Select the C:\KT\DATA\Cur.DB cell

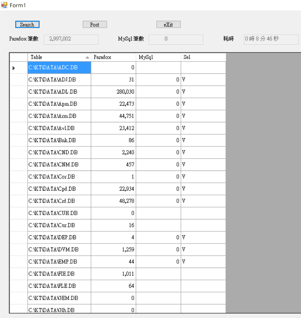point(59,225)
